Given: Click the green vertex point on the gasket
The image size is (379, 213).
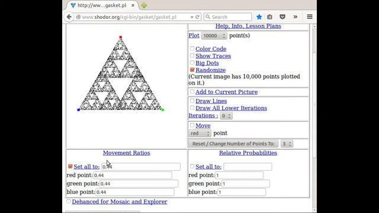Looking at the screenshot, I should (x=163, y=110).
